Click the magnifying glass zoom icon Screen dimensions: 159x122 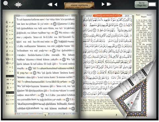point(6,5)
